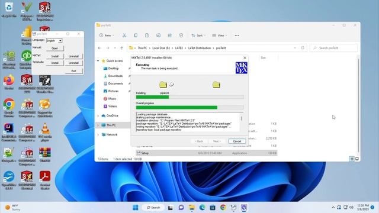The width and height of the screenshot is (379, 213).
Task: Refresh the Explorer folder view
Action: coord(303,48)
